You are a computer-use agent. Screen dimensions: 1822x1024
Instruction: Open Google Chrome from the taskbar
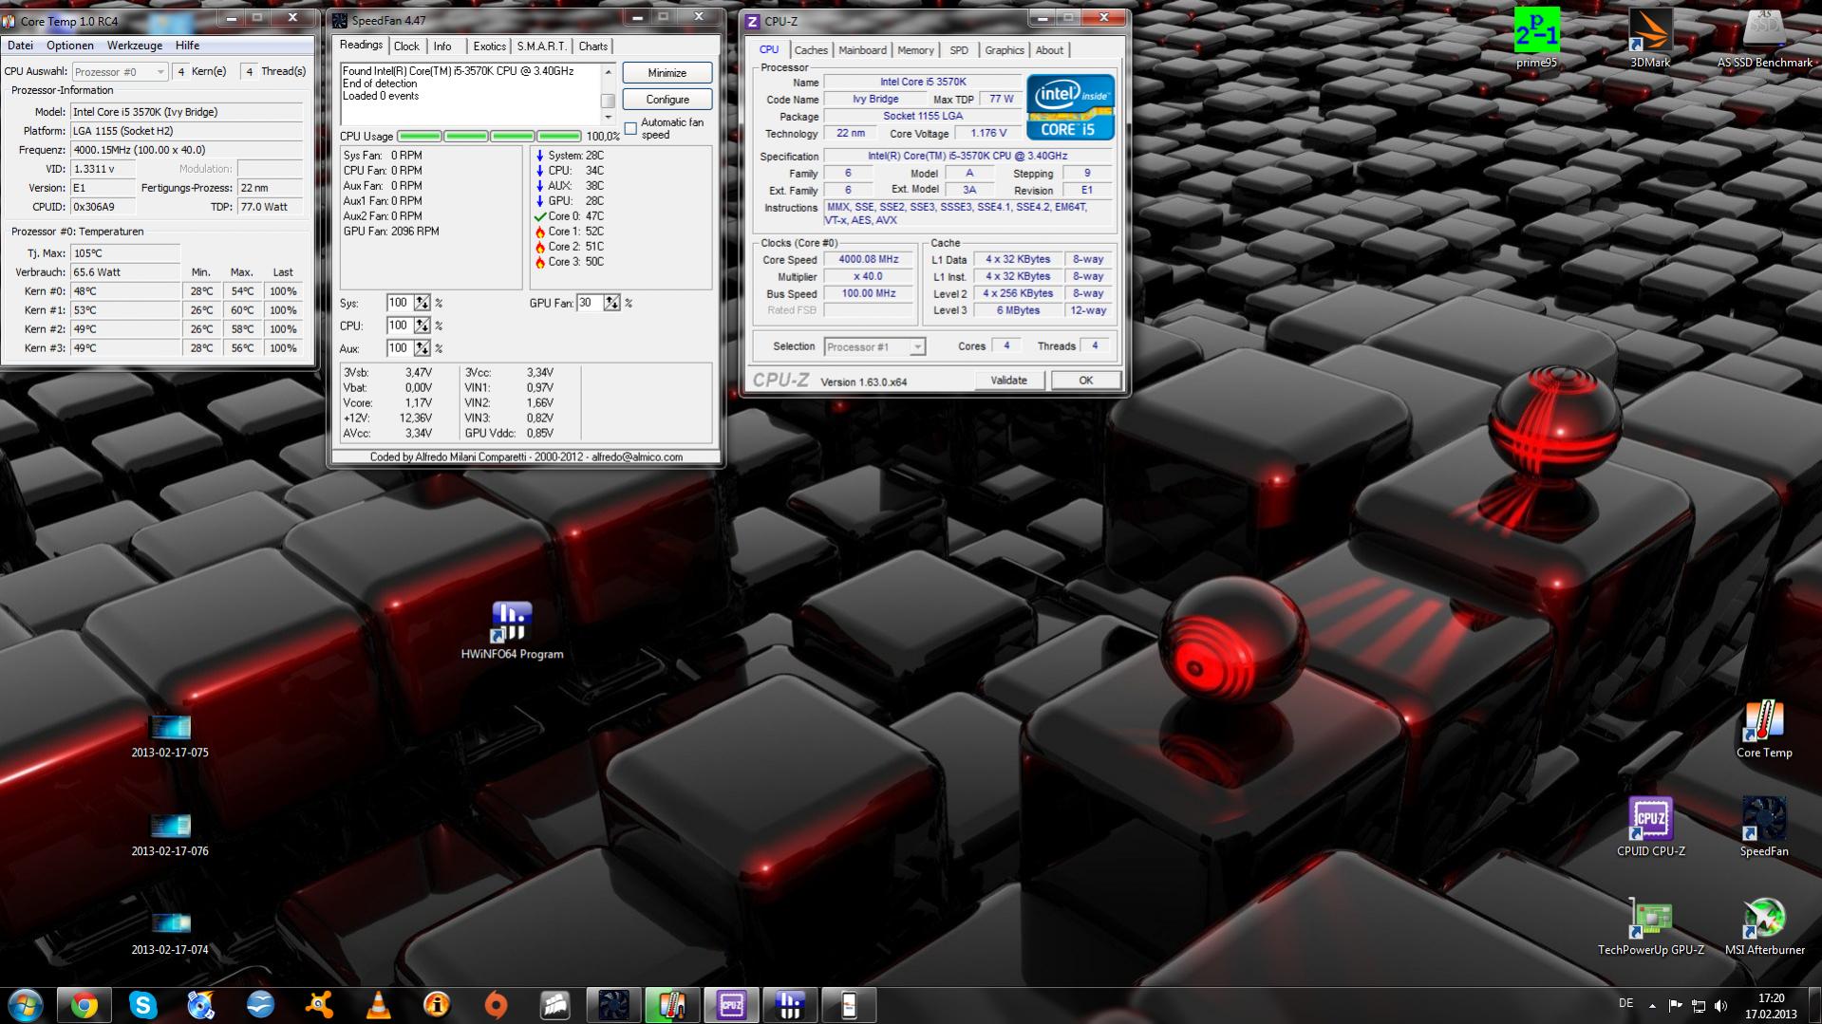[x=85, y=1005]
